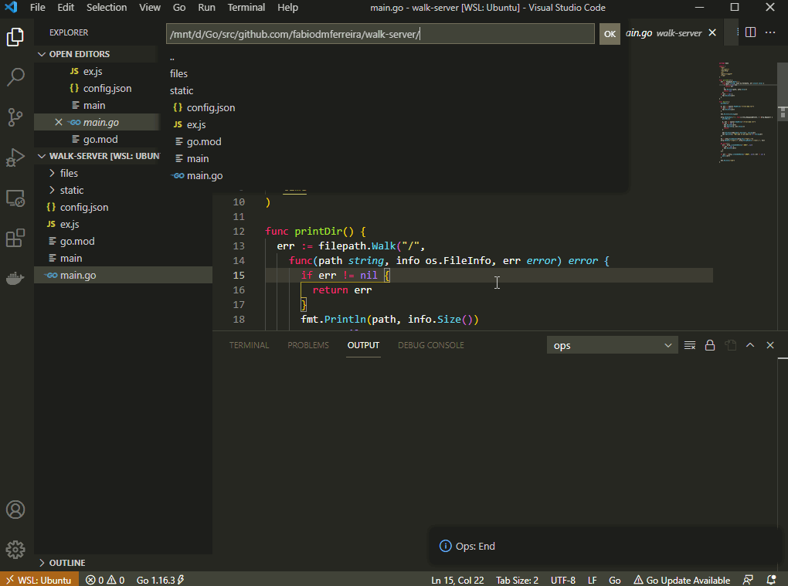Viewport: 788px width, 586px height.
Task: Click the feedback icon in status bar
Action: tap(748, 580)
